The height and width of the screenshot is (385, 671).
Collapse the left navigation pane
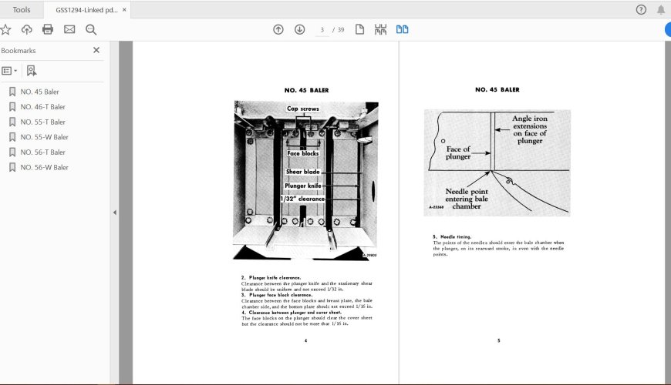115,213
